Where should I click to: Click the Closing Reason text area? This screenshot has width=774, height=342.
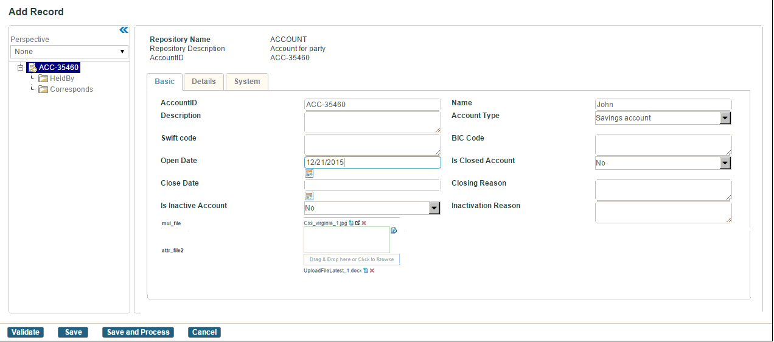663,190
